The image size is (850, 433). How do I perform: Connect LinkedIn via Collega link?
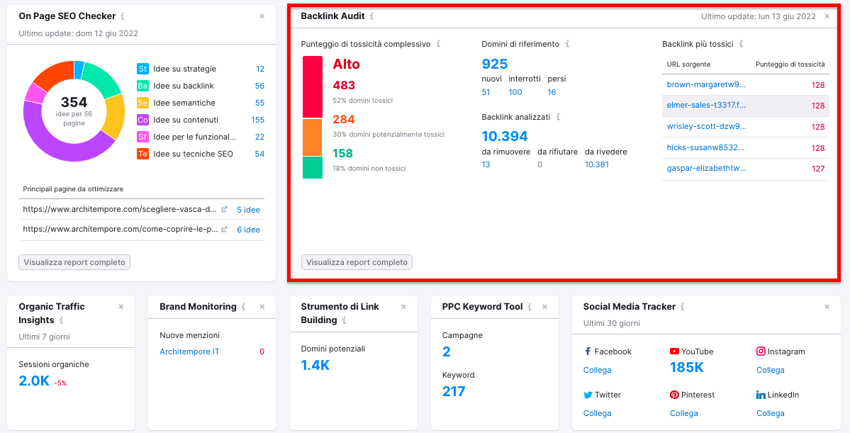coord(770,413)
